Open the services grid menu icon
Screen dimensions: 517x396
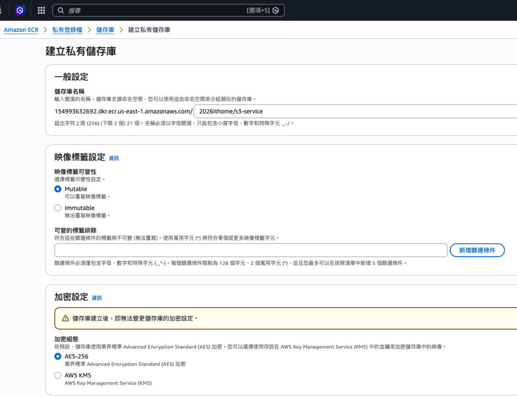click(x=41, y=10)
